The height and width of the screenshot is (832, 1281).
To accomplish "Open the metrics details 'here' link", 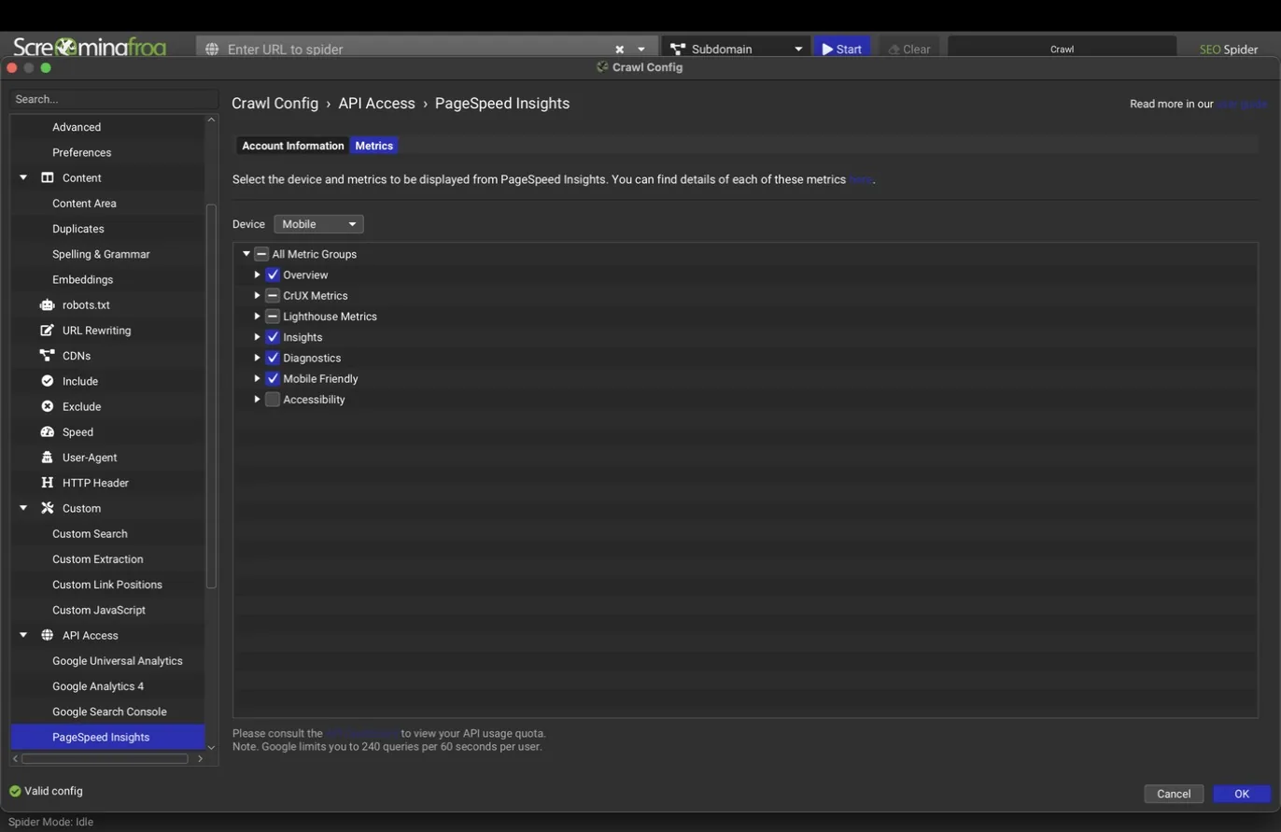I will pos(860,179).
